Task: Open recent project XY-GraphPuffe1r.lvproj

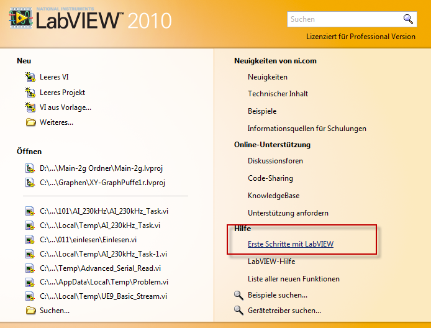Action: 102,183
